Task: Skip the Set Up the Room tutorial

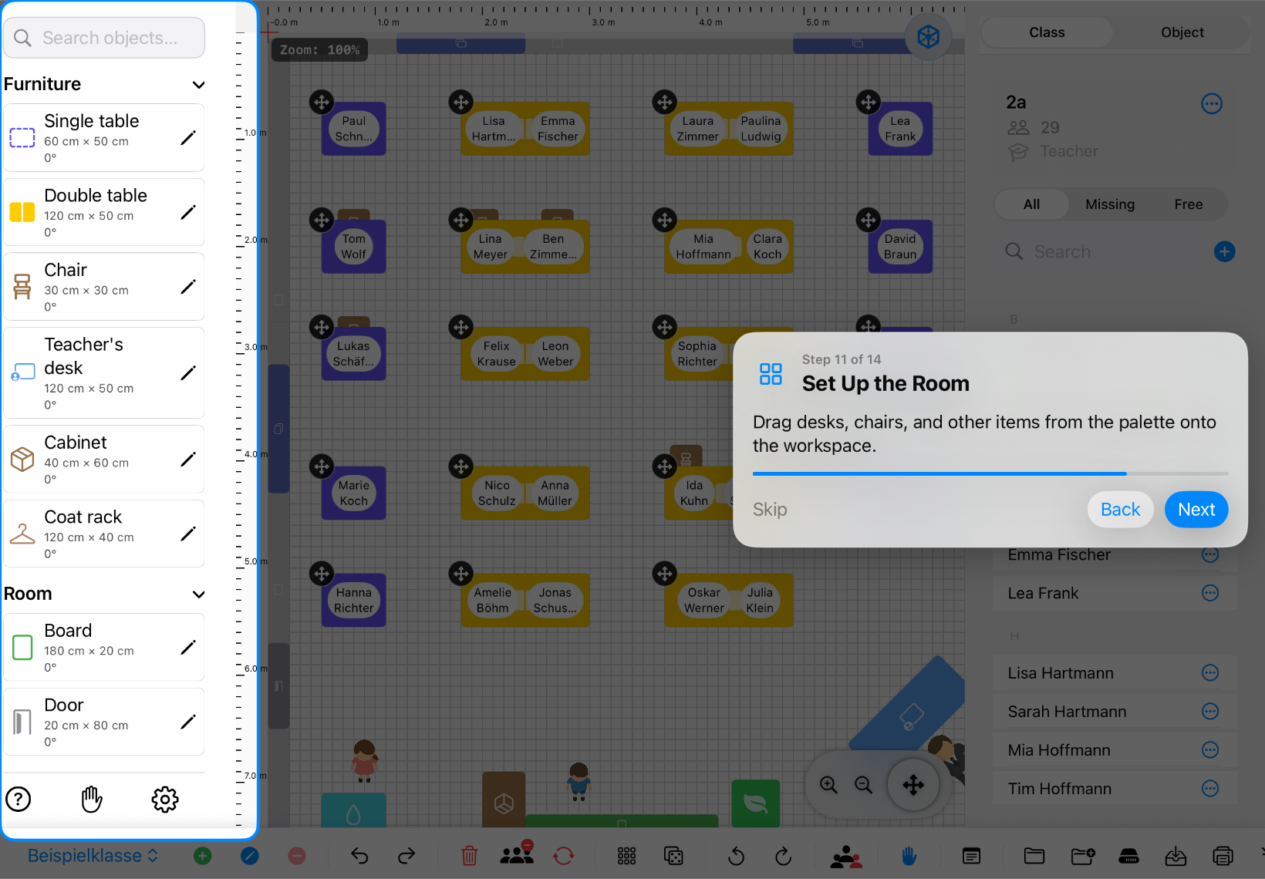Action: pos(770,510)
